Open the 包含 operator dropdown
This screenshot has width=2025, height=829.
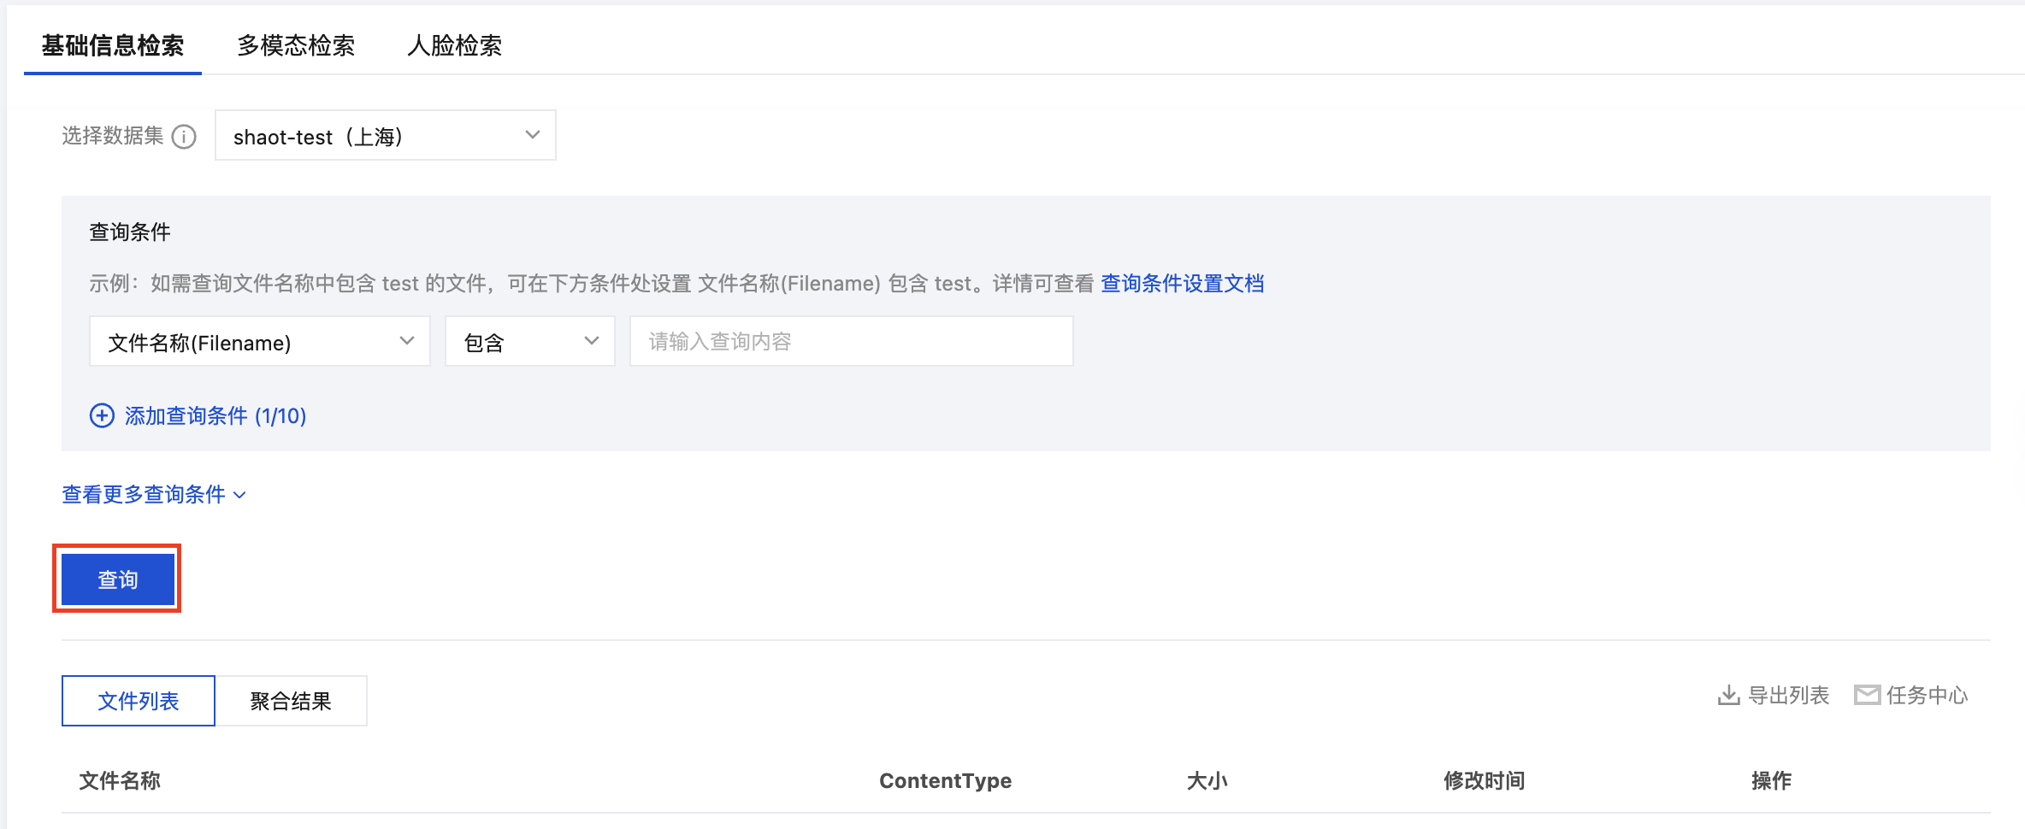530,342
